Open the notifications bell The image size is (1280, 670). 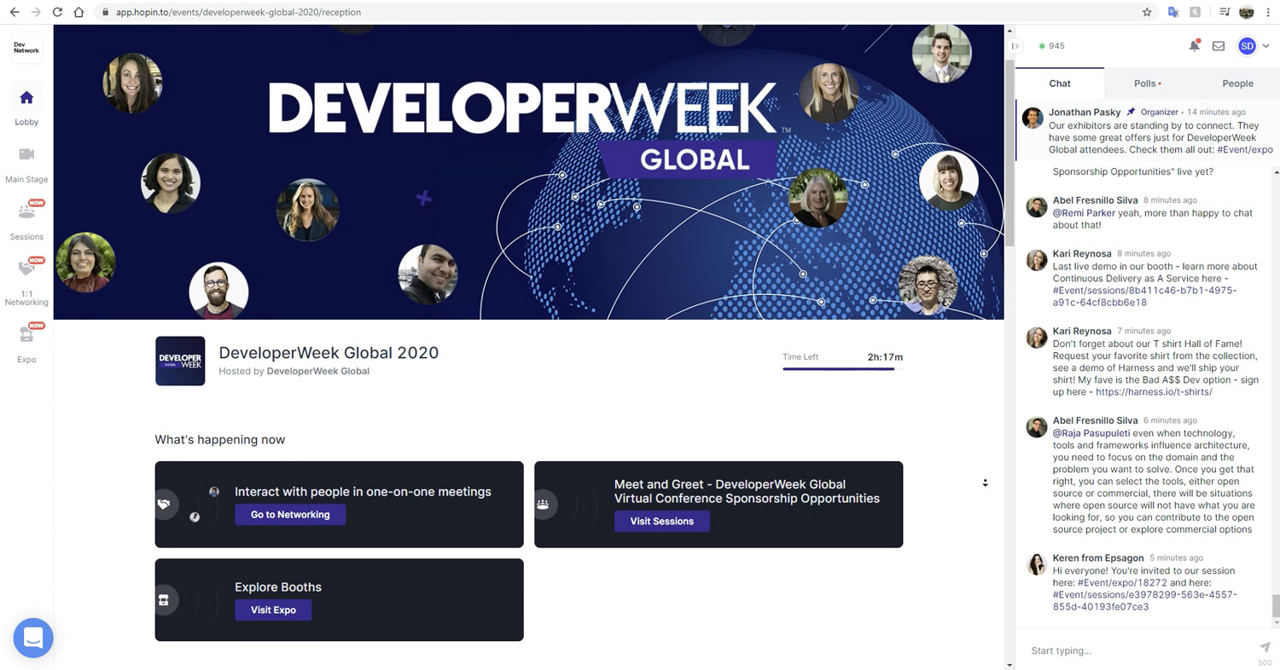1194,46
